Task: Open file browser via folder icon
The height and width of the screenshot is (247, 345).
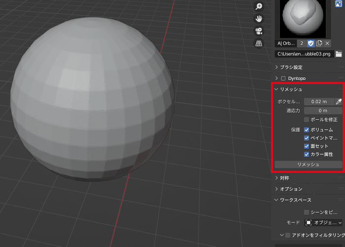Action: [x=339, y=54]
